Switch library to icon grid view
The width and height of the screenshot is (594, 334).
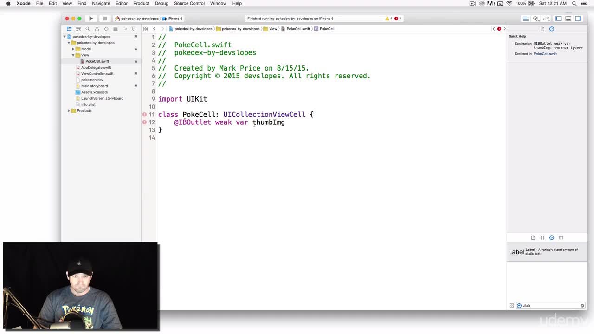(511, 306)
